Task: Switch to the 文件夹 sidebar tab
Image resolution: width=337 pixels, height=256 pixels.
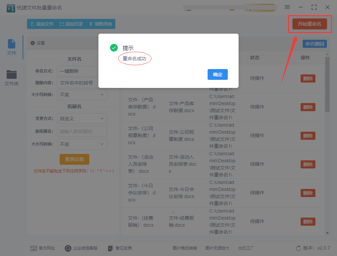Action: [11, 78]
